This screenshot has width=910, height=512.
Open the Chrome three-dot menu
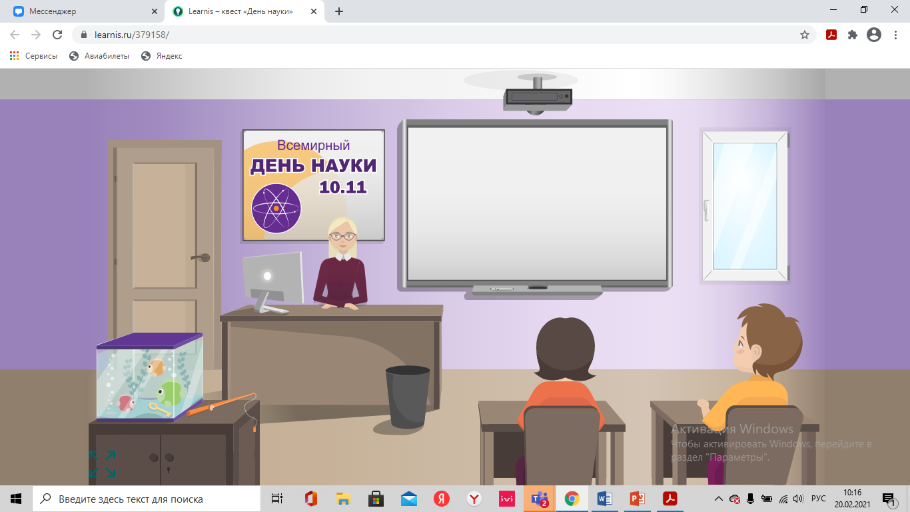(x=894, y=35)
